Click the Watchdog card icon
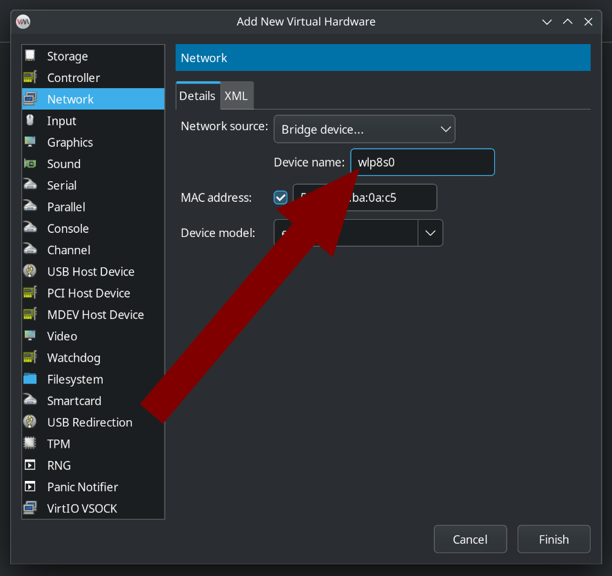 tap(30, 357)
